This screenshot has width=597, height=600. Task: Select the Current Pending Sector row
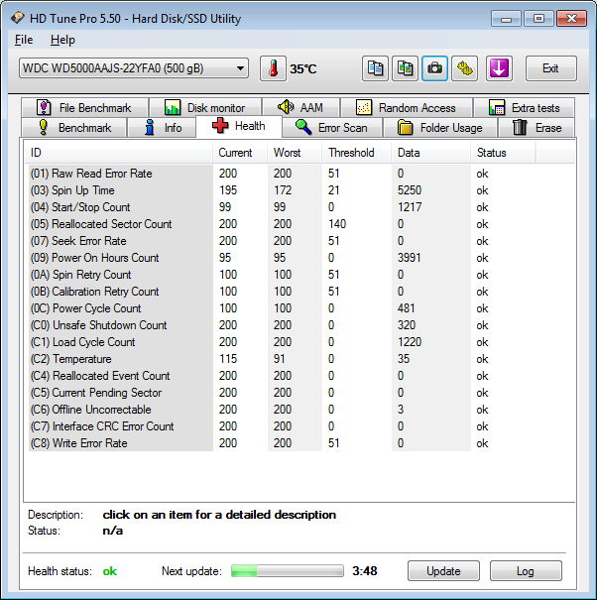tap(301, 392)
